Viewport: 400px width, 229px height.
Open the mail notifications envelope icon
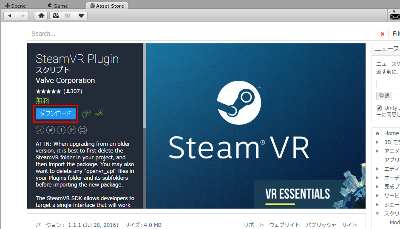click(394, 16)
